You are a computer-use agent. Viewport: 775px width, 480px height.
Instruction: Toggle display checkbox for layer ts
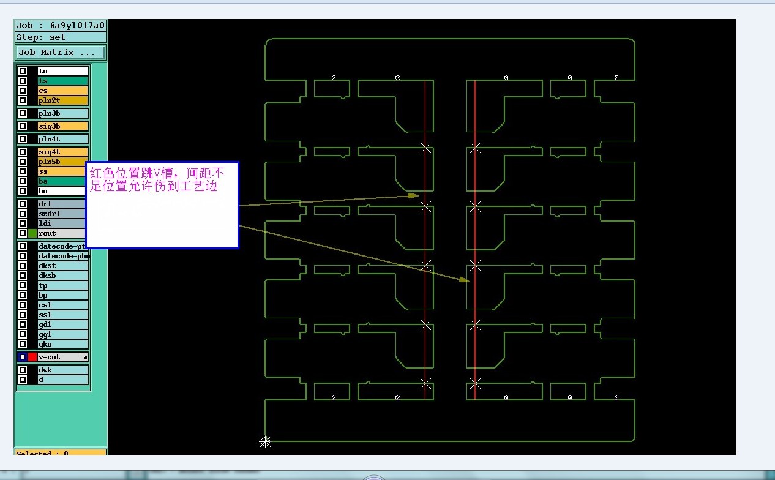[23, 81]
